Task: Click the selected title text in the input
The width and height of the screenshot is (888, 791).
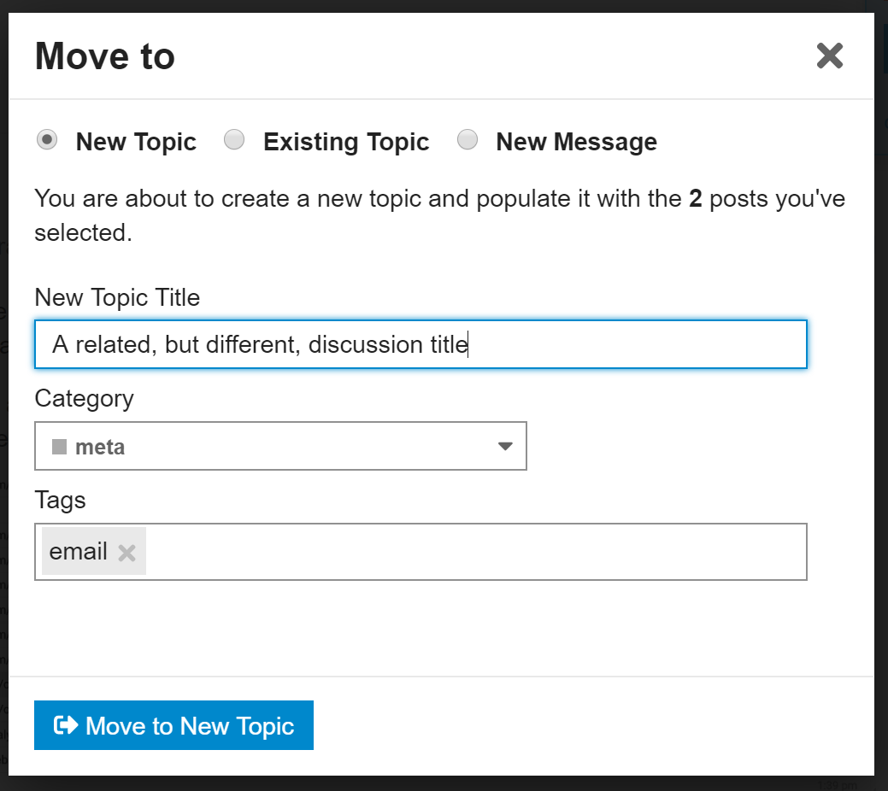Action: [256, 344]
